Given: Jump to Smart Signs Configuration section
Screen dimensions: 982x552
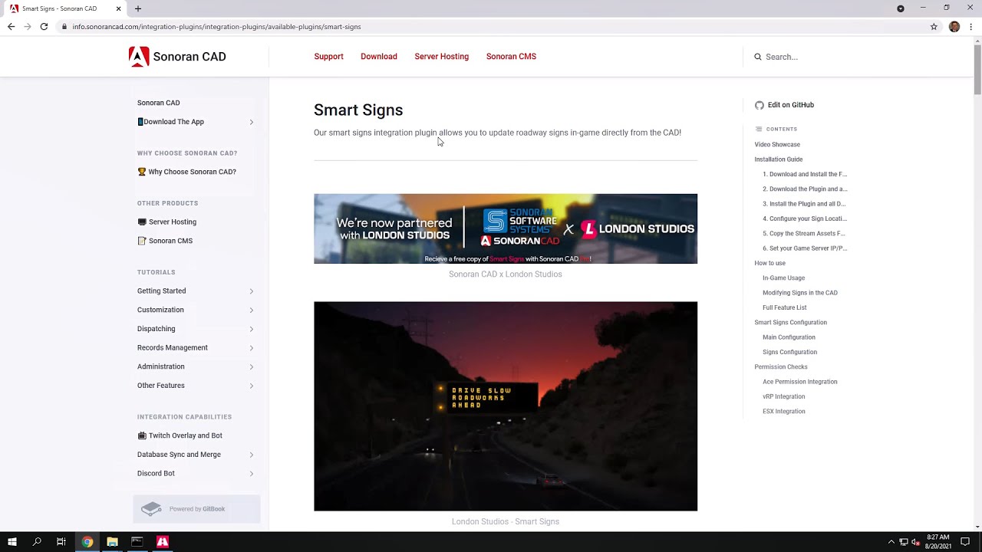Looking at the screenshot, I should [791, 323].
